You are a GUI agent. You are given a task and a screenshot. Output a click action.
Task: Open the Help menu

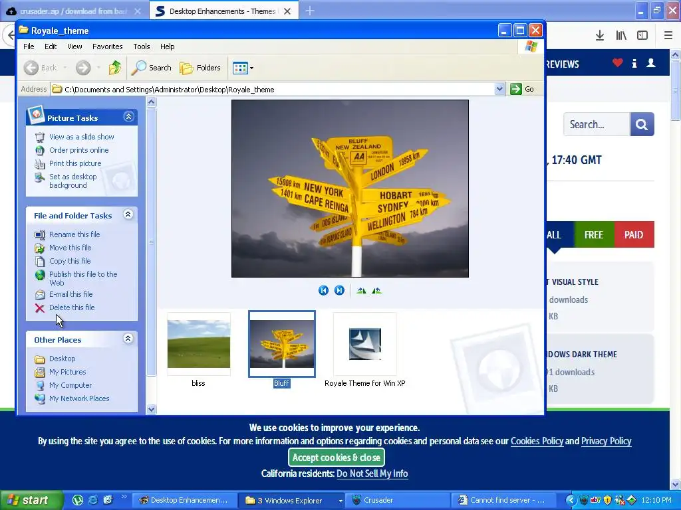point(167,46)
